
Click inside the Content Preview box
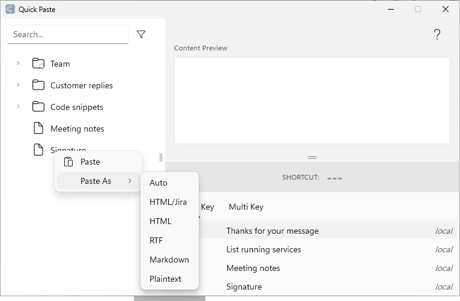[x=312, y=100]
